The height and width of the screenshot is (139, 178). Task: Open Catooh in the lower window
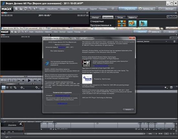click(173, 38)
